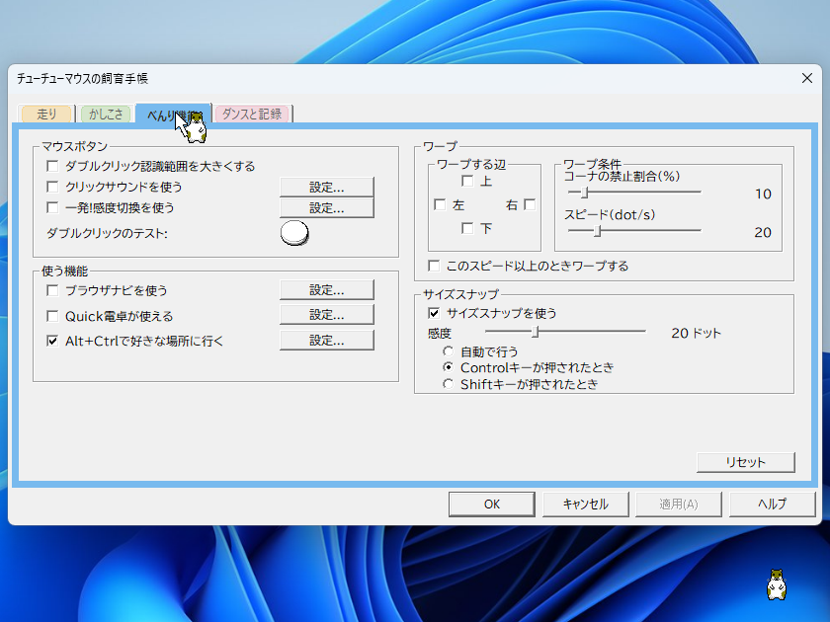Click the 20 ドット sensitivity value

point(696,334)
